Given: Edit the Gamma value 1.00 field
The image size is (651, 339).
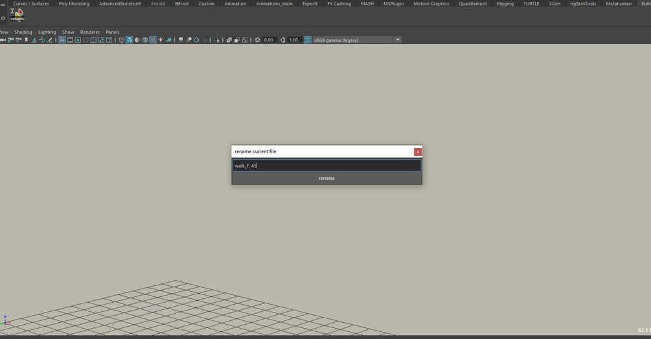Looking at the screenshot, I should [x=294, y=39].
